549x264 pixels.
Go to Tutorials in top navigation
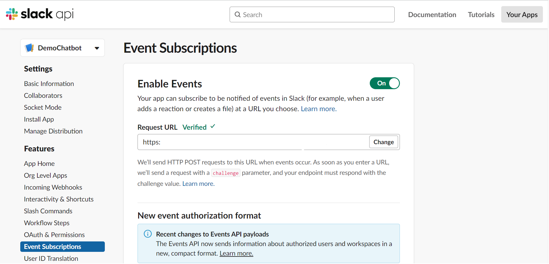pyautogui.click(x=481, y=14)
